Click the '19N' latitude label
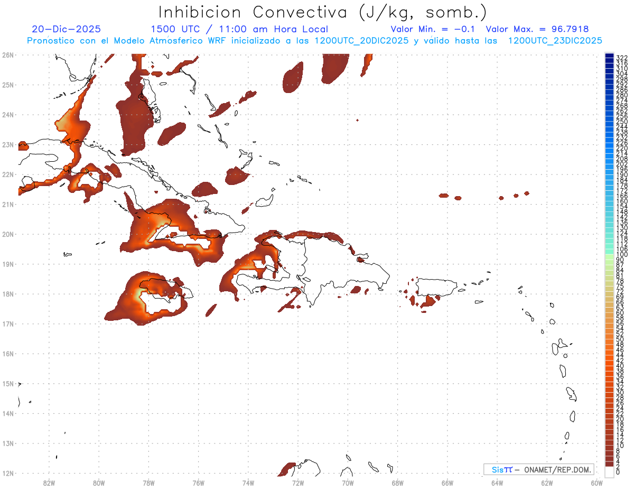Viewport: 634px width, 490px height. click(x=7, y=264)
